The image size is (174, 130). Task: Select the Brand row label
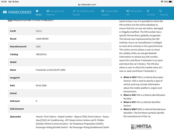(x=13, y=39)
